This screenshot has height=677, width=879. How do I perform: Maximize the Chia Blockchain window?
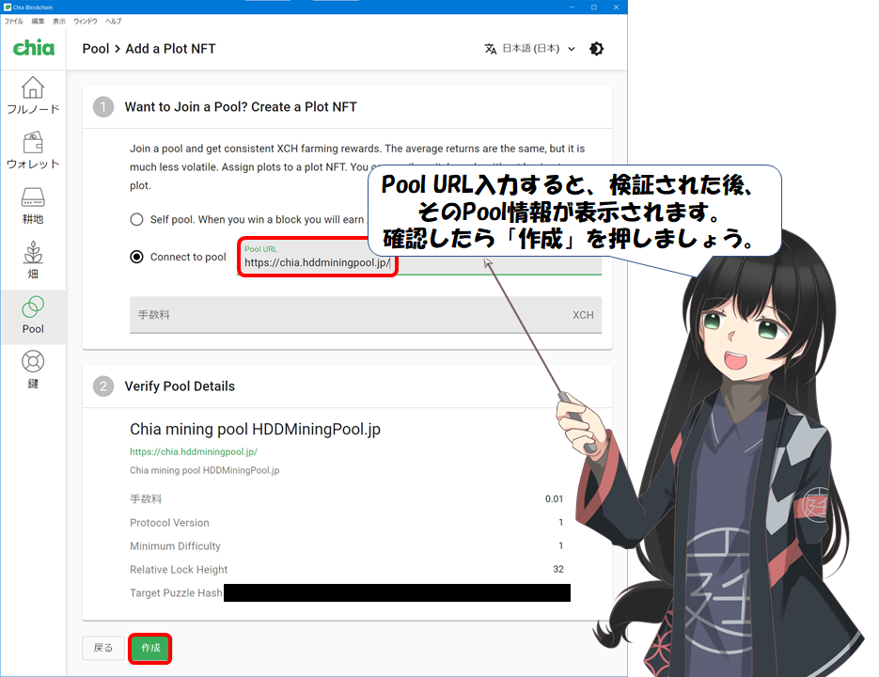(593, 8)
